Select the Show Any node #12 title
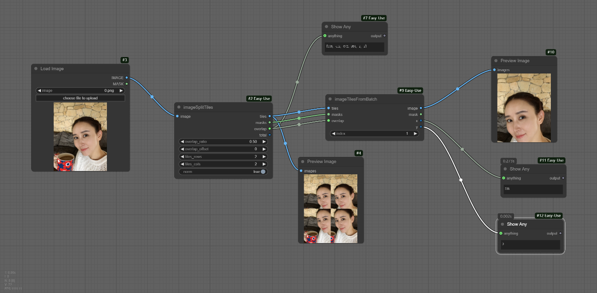This screenshot has width=597, height=293. (x=517, y=224)
